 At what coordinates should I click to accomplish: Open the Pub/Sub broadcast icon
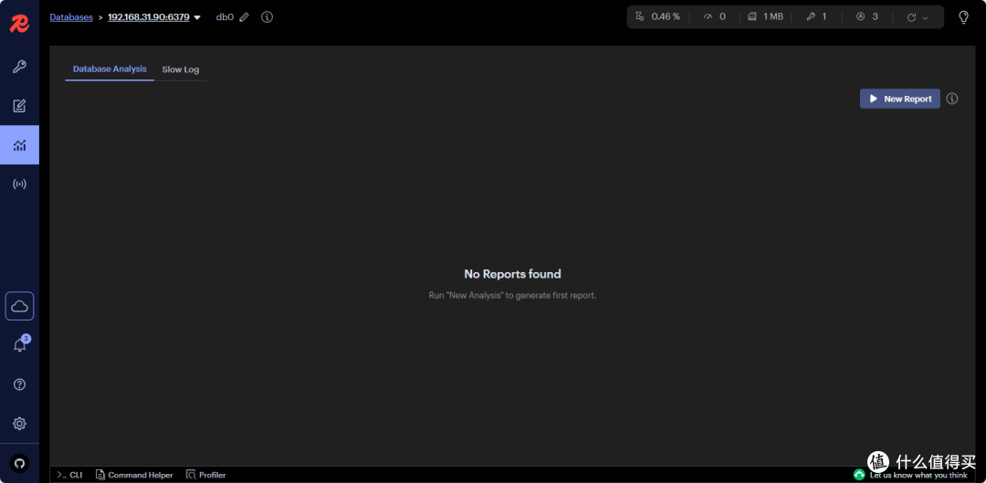[19, 184]
